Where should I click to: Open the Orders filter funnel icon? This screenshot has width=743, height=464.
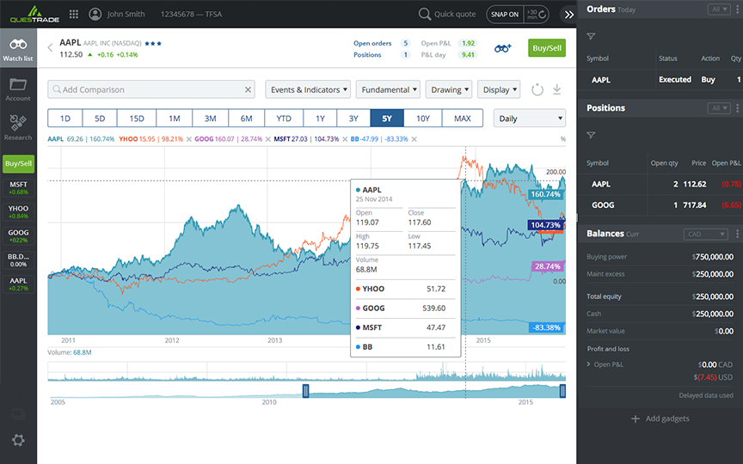coord(591,36)
